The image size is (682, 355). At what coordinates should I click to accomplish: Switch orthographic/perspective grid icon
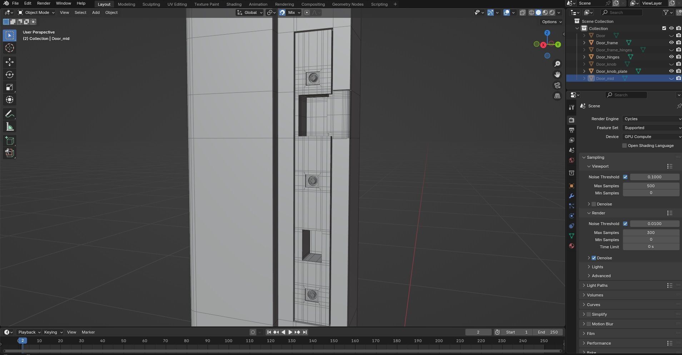click(x=557, y=96)
